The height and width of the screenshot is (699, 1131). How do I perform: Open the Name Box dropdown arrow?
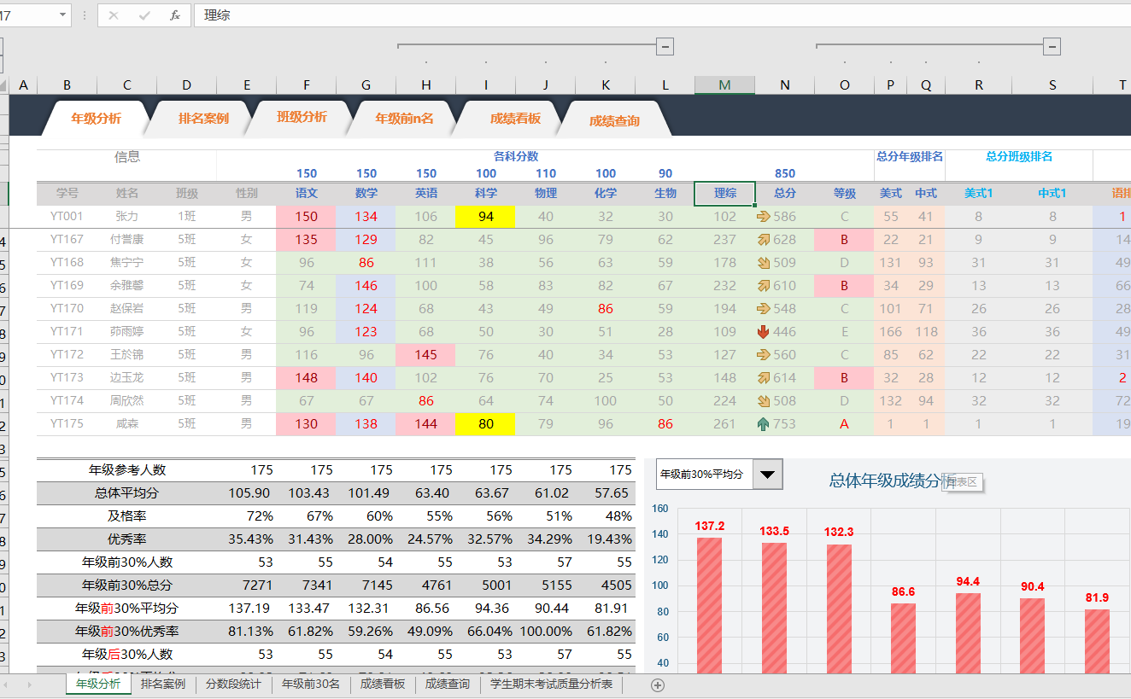pos(64,15)
